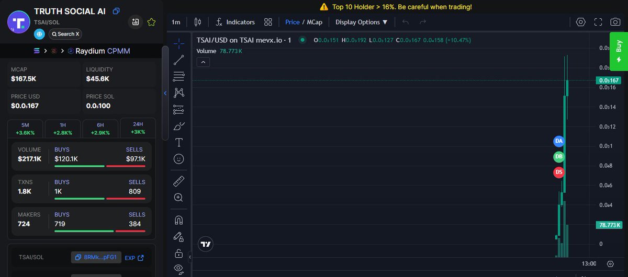Image resolution: width=628 pixels, height=277 pixels.
Task: Click the green Buy button
Action: click(619, 51)
